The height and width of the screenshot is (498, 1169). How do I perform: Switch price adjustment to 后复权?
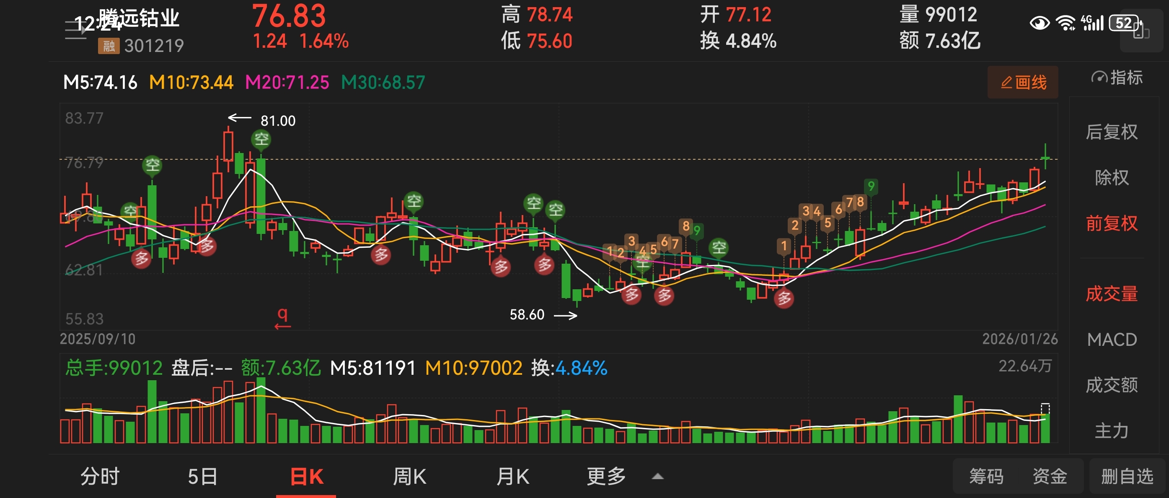point(1111,132)
